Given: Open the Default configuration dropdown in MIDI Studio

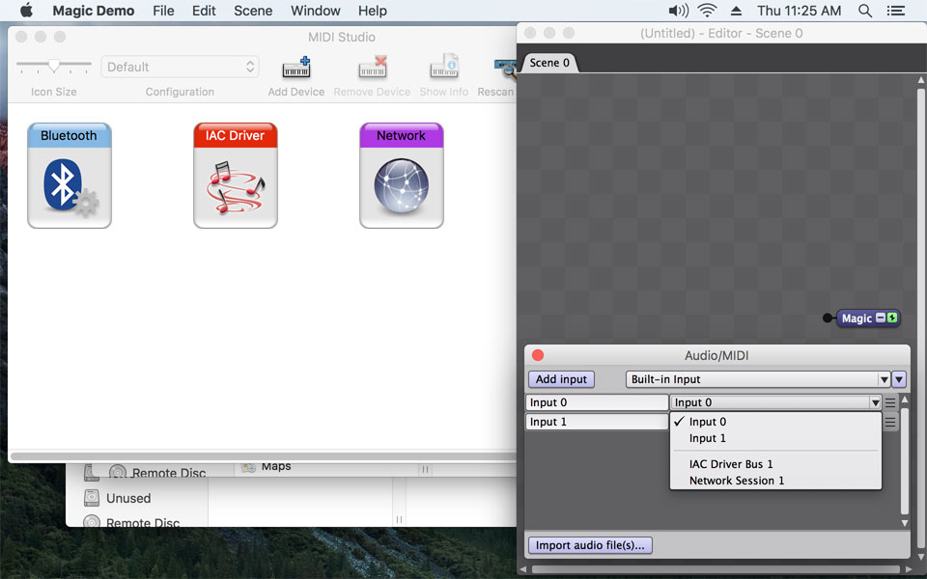Looking at the screenshot, I should (180, 67).
